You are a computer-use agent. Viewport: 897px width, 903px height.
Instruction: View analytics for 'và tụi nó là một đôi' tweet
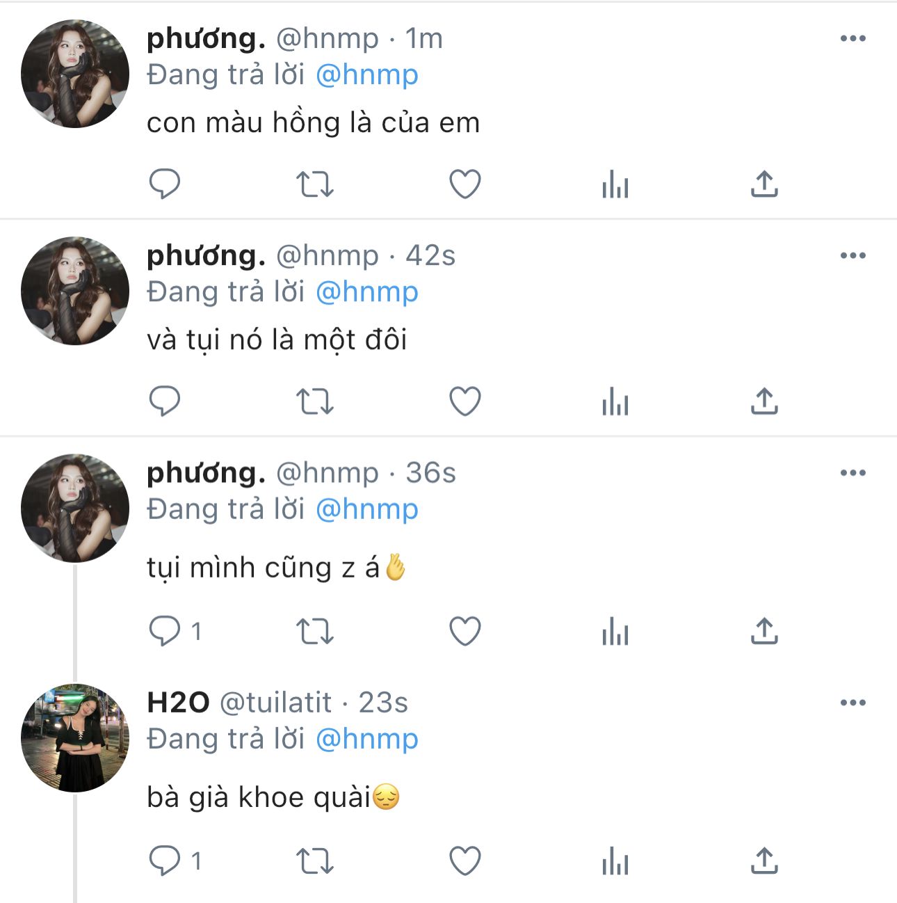click(615, 401)
